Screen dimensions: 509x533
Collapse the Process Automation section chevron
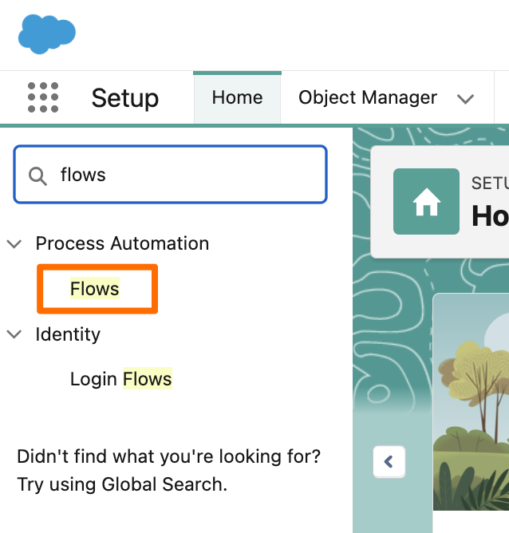pos(14,243)
